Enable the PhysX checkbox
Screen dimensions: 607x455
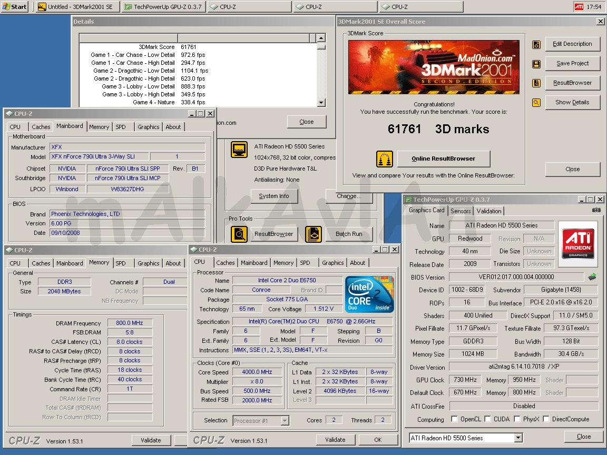click(517, 419)
